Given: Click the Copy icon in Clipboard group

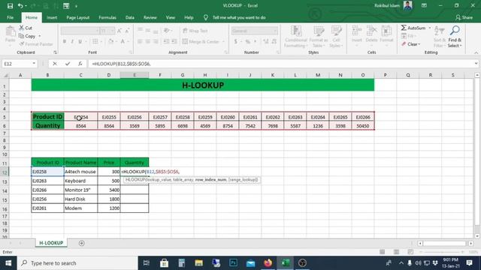Looking at the screenshot, I should (22, 36).
